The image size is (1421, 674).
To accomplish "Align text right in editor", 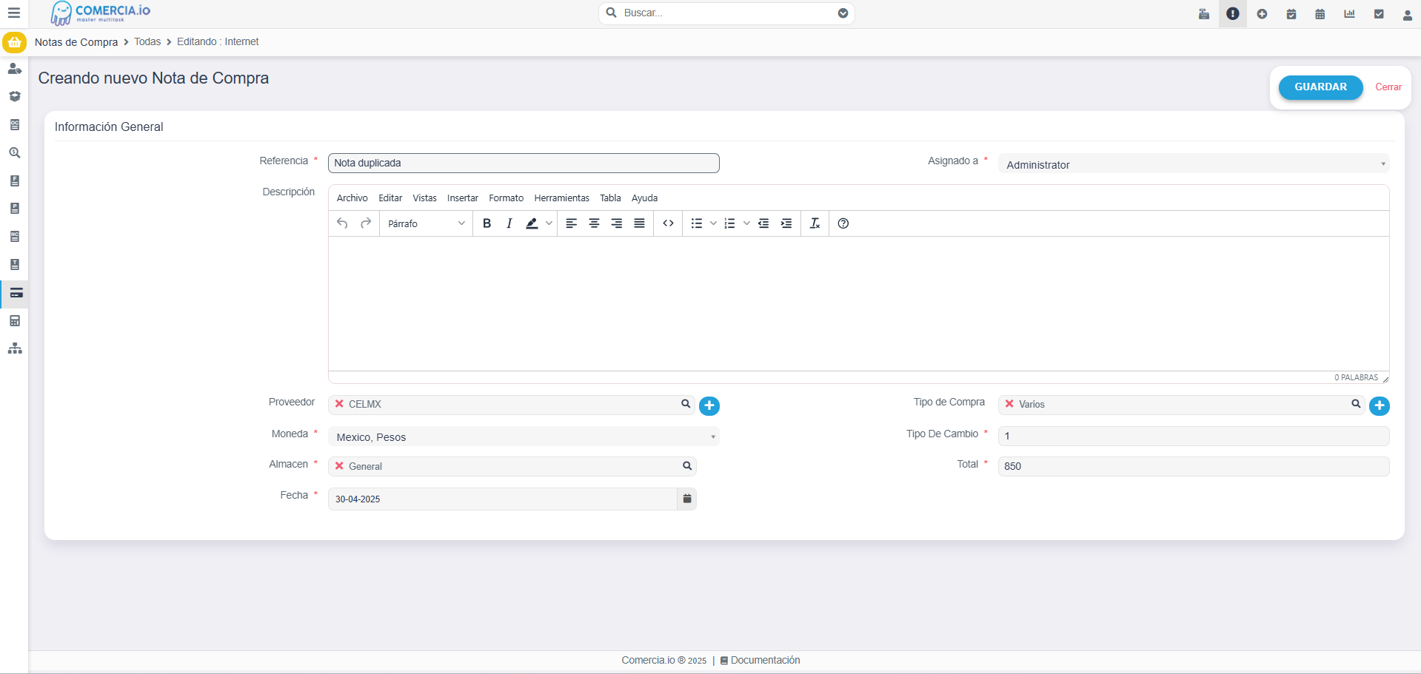I will coord(616,223).
